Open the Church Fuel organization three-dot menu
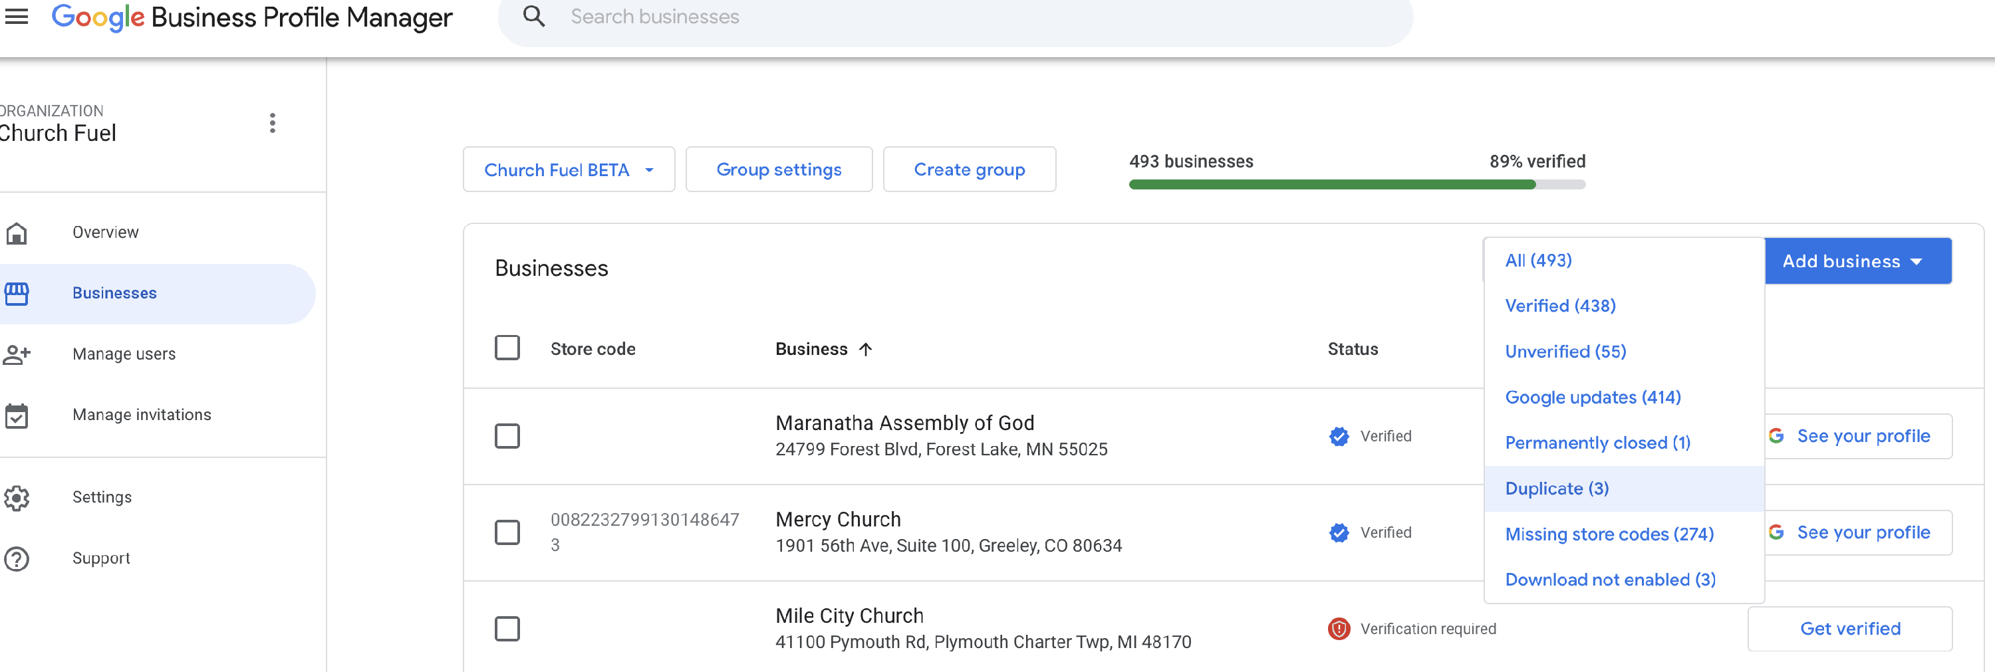1995x672 pixels. tap(272, 123)
